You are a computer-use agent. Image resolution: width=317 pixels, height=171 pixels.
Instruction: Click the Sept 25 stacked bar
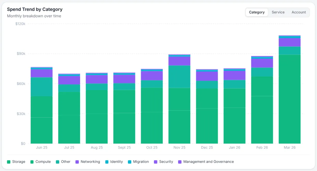[124, 108]
